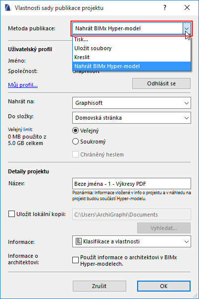199x299 pixels.
Task: Select Tisk... from the method list
Action: [x=132, y=39]
